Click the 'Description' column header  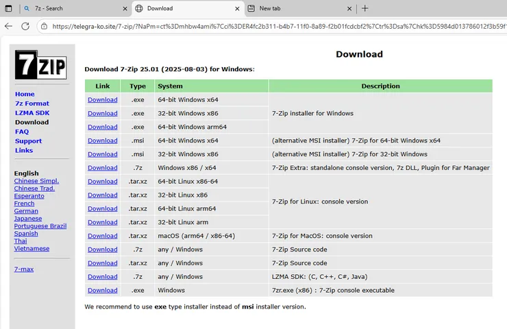pos(380,86)
